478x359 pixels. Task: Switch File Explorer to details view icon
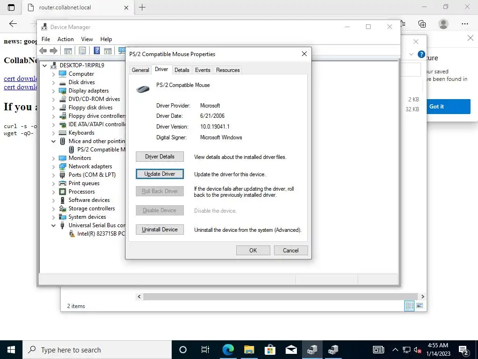click(x=409, y=306)
